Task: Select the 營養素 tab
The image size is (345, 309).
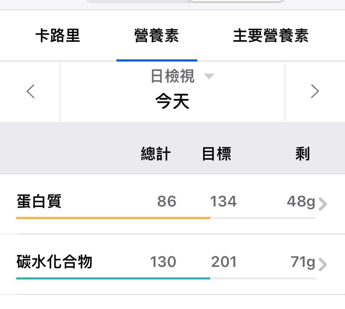Action: (156, 36)
